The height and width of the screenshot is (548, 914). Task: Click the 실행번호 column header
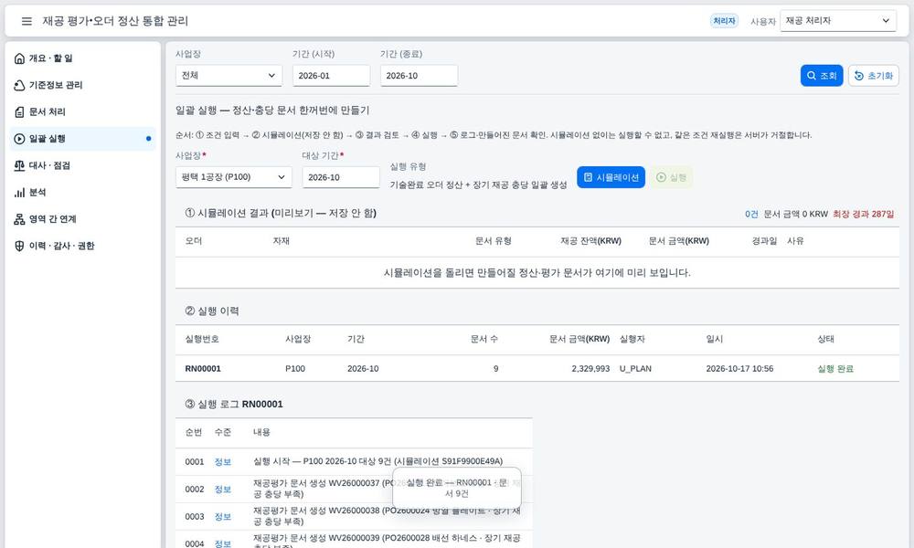click(202, 339)
